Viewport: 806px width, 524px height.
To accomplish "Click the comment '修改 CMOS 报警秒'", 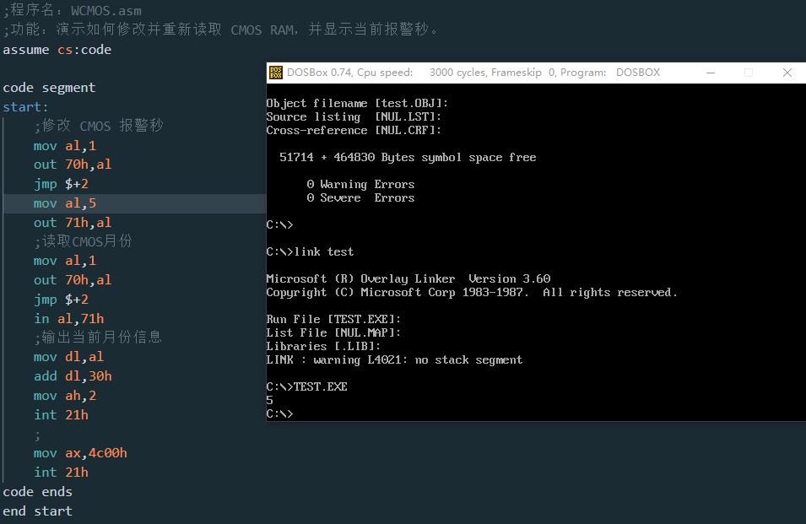I will (x=99, y=126).
